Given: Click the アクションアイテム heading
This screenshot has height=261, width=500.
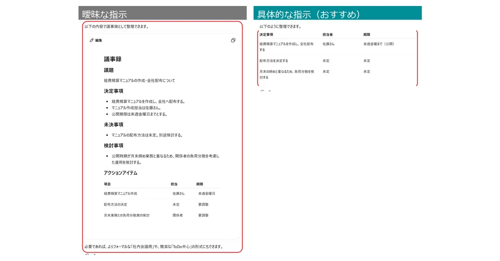Looking at the screenshot, I should (x=120, y=173).
